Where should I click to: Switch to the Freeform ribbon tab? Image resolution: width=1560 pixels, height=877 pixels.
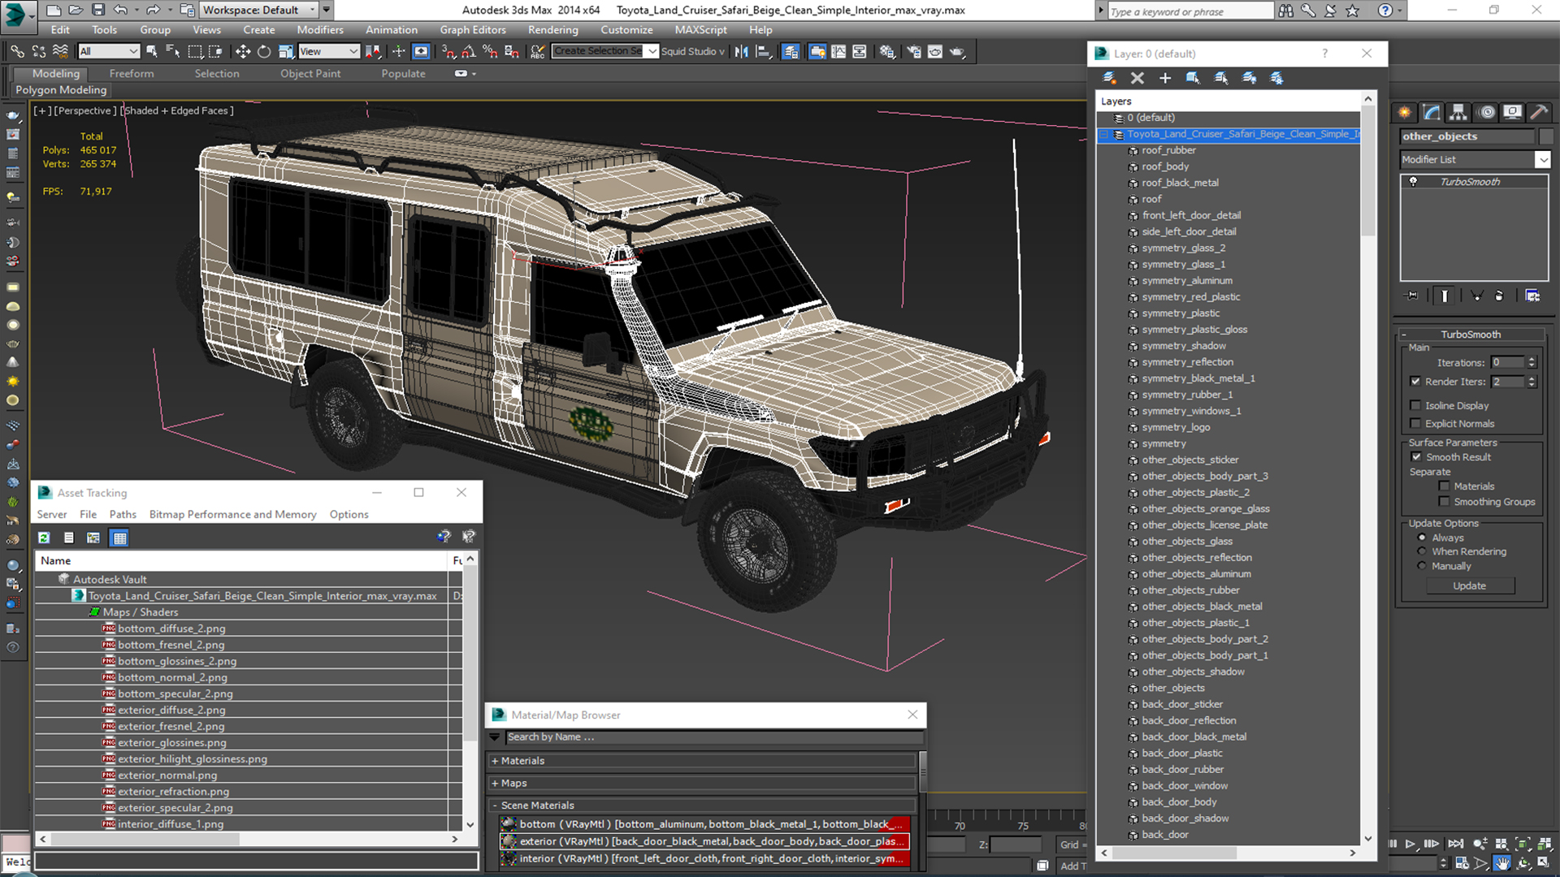pyautogui.click(x=132, y=73)
